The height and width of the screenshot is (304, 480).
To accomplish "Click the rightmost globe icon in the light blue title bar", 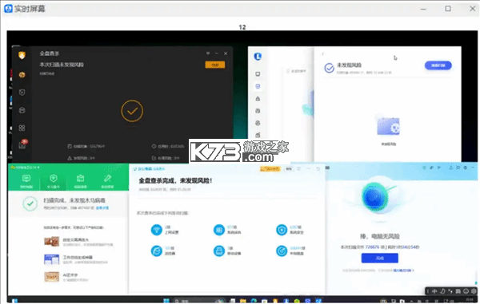I will 466,168.
